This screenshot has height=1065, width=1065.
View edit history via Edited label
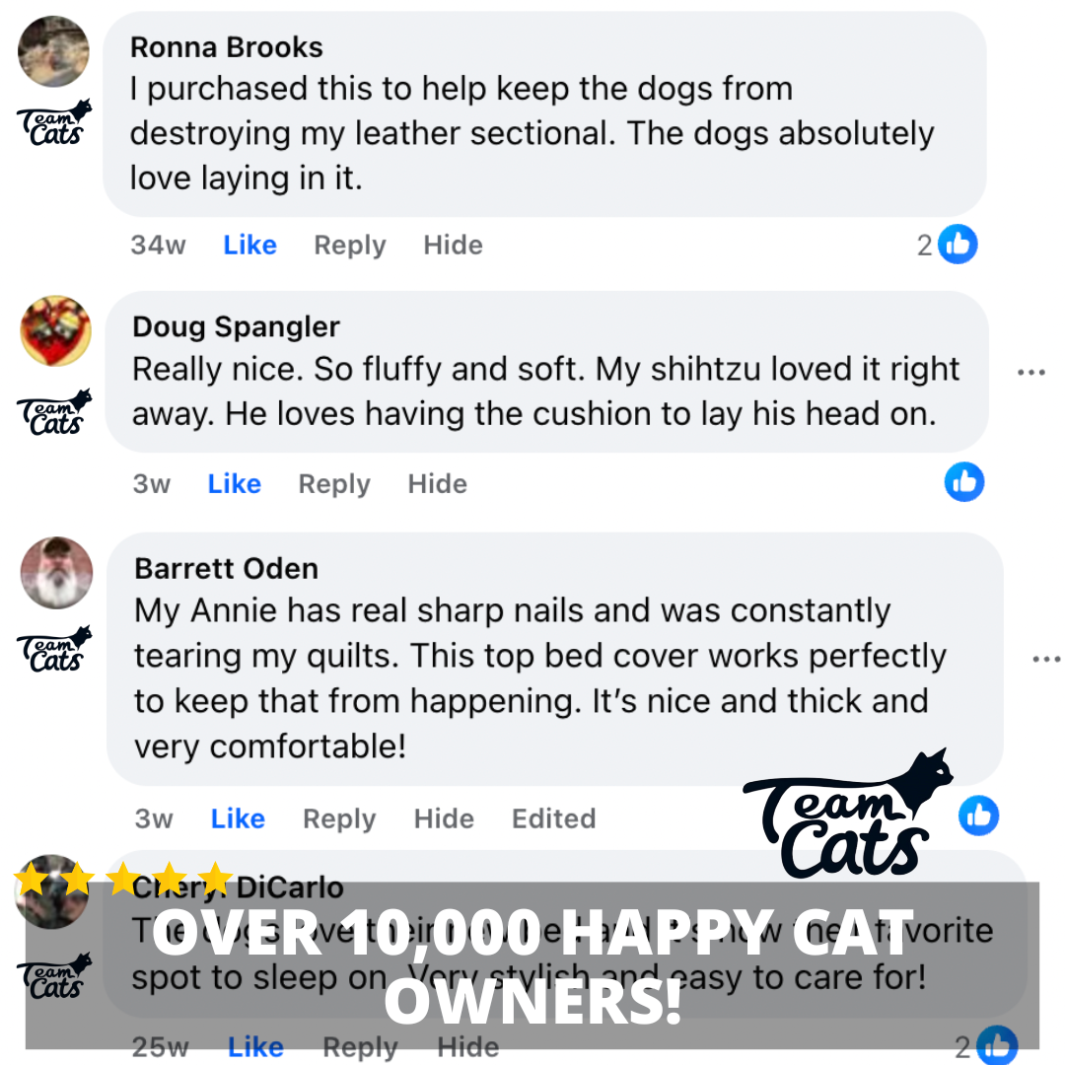(x=553, y=818)
